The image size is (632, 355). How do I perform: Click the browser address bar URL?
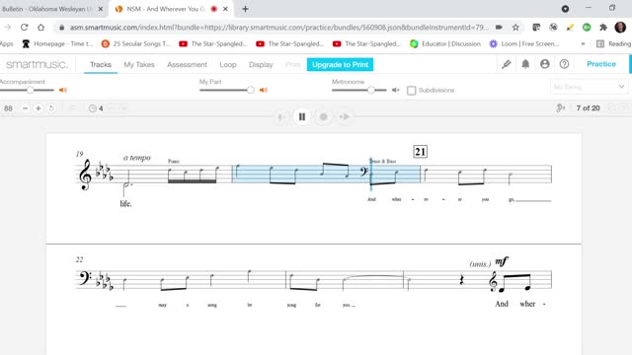[278, 28]
